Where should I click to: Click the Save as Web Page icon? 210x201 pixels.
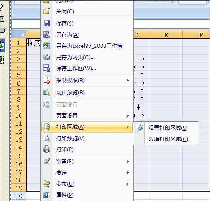point(47,57)
